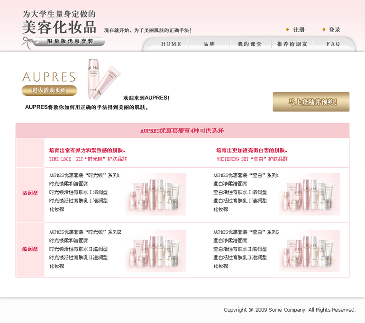The width and height of the screenshot is (365, 323).
Task: Click 时光锁柔和洁面膏 in the 系列1 set
Action: click(x=69, y=184)
